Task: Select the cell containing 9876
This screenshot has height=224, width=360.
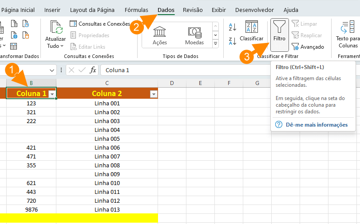Action: click(x=31, y=209)
